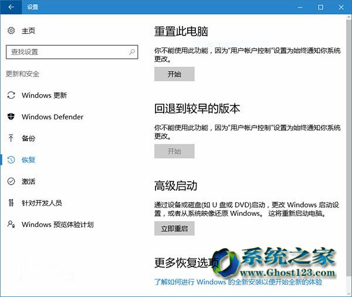Maximize the 设置 window
Viewport: 352px width, 297px height.
click(x=320, y=7)
